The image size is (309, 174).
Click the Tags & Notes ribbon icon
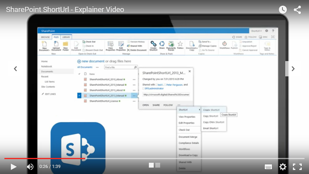(267, 46)
